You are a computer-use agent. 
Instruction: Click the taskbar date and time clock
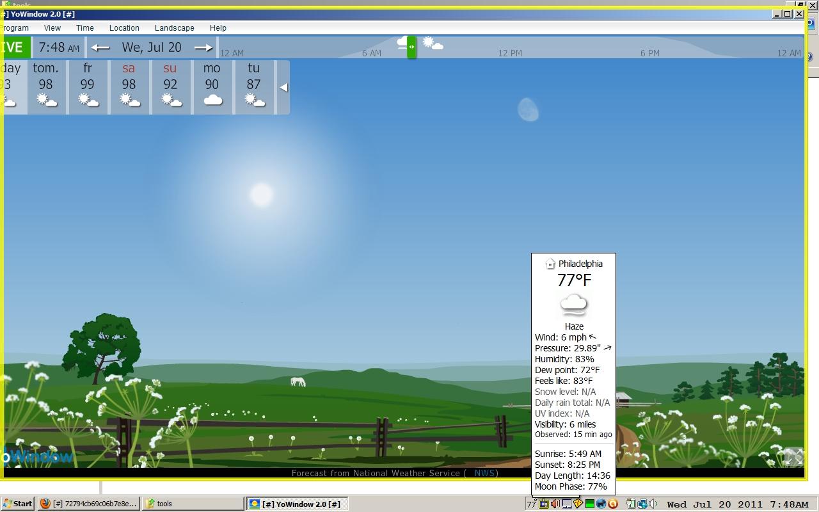coord(737,504)
